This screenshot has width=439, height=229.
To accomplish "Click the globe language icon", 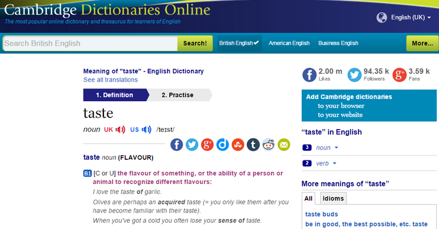I will click(x=382, y=17).
